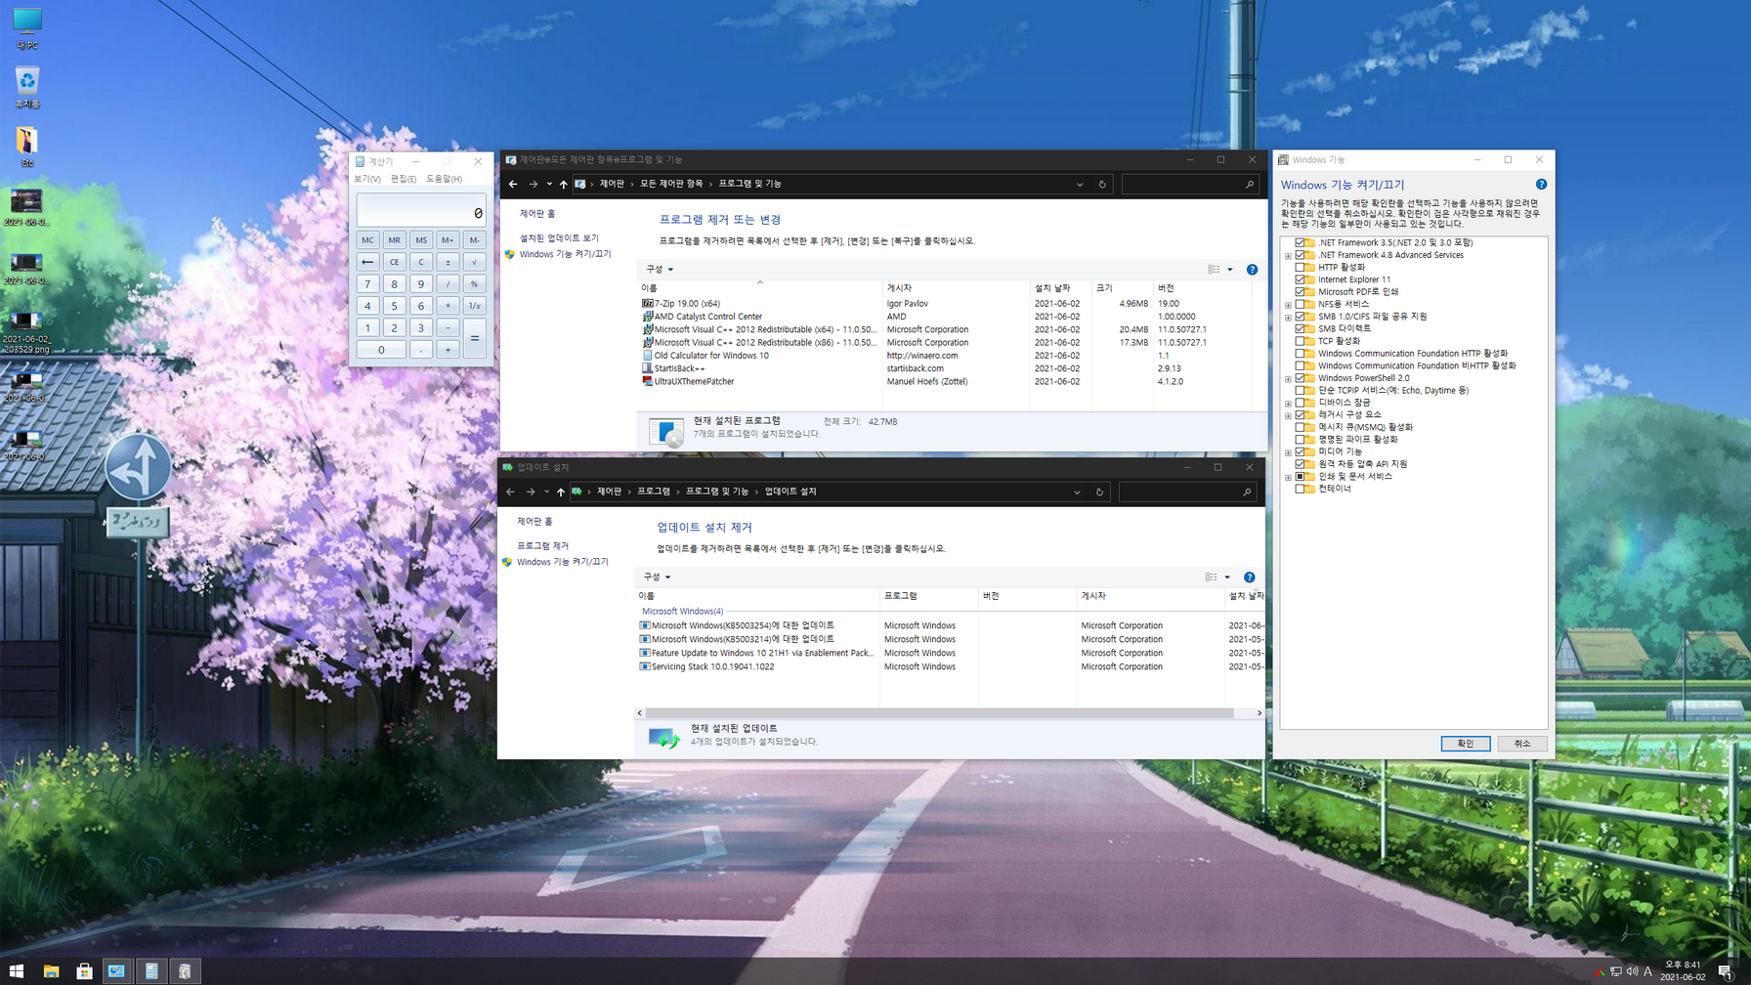Toggle Microsoft PDF로 인쇄 checkbox
Image resolution: width=1751 pixels, height=985 pixels.
point(1300,291)
